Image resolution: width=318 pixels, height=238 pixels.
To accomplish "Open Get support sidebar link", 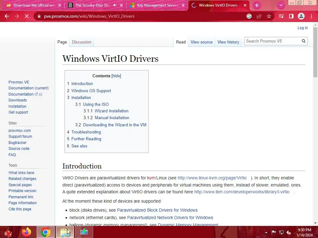I will (x=18, y=112).
